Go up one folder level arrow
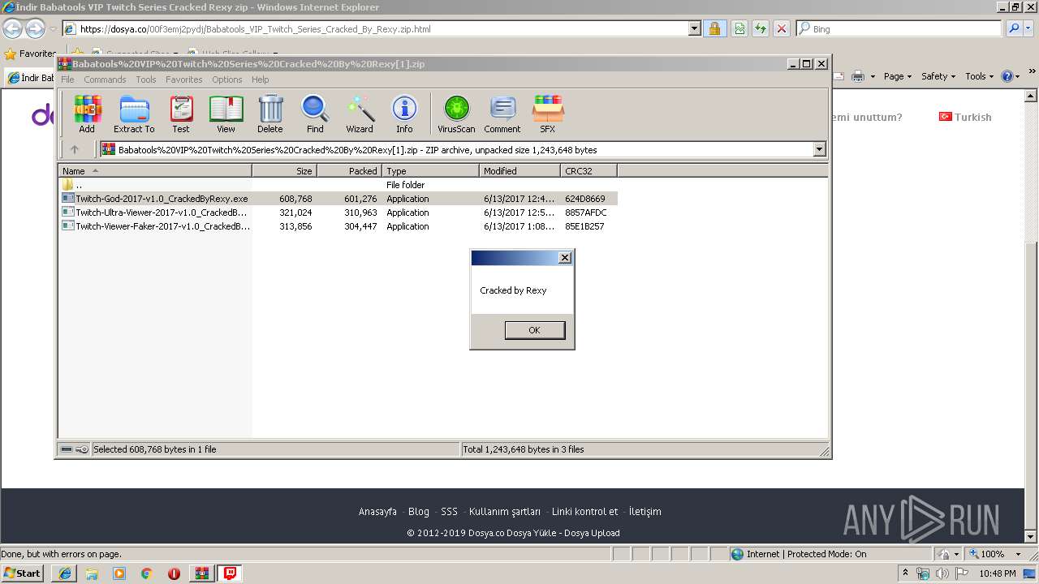This screenshot has width=1039, height=584. (75, 149)
